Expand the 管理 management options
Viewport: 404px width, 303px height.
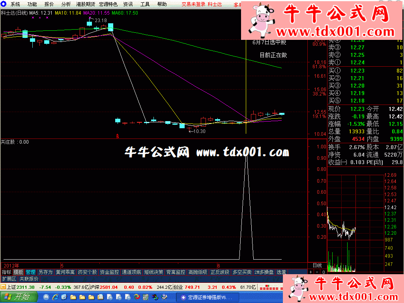[x=30, y=272]
